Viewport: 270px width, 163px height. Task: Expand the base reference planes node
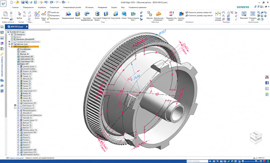click(x=10, y=42)
